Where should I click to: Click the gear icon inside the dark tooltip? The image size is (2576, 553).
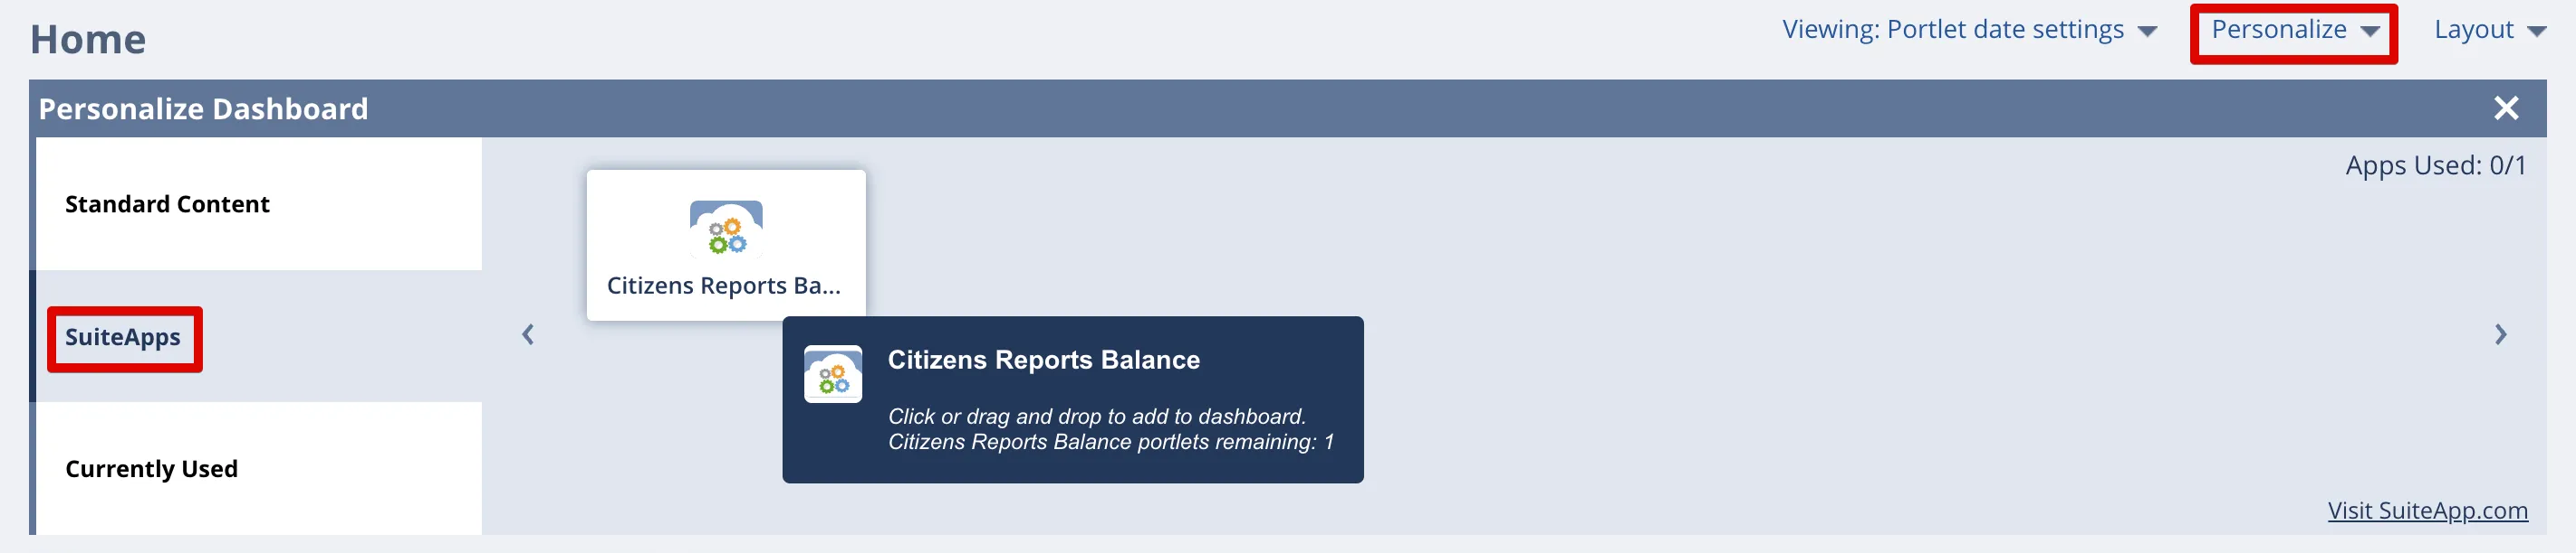pos(833,374)
